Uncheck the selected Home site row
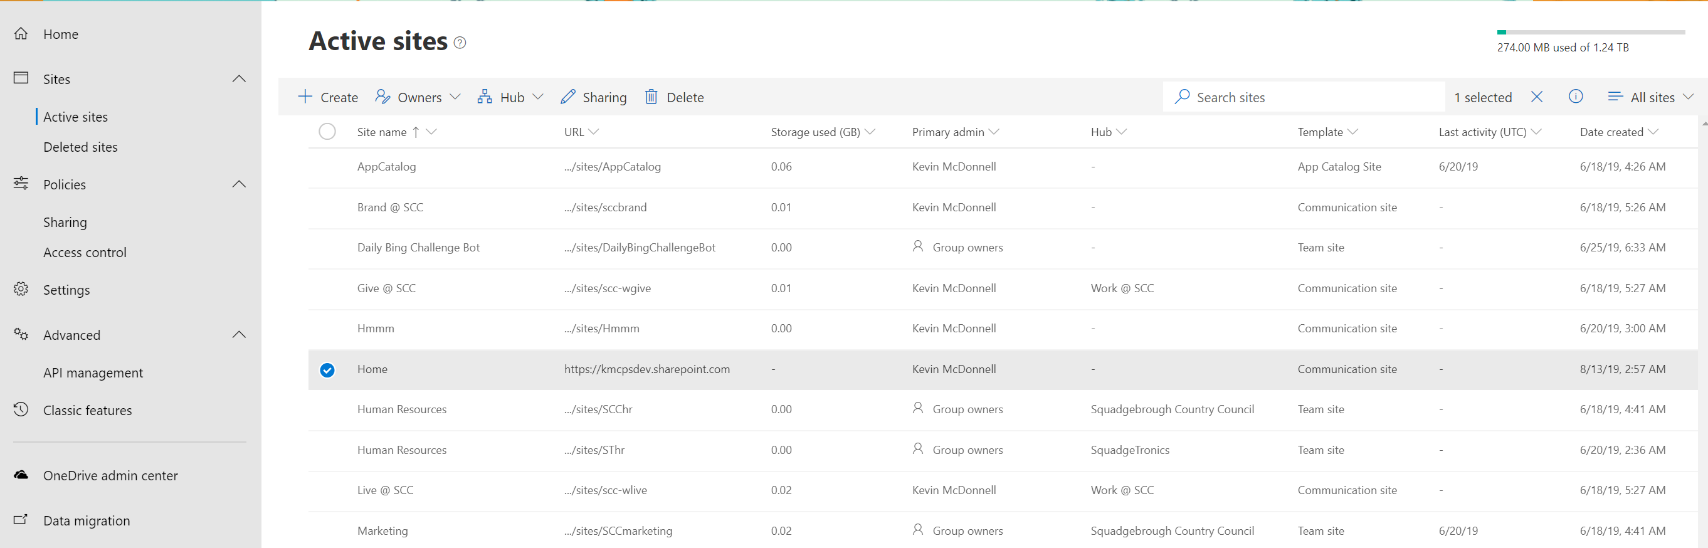Viewport: 1708px width, 548px height. (327, 370)
